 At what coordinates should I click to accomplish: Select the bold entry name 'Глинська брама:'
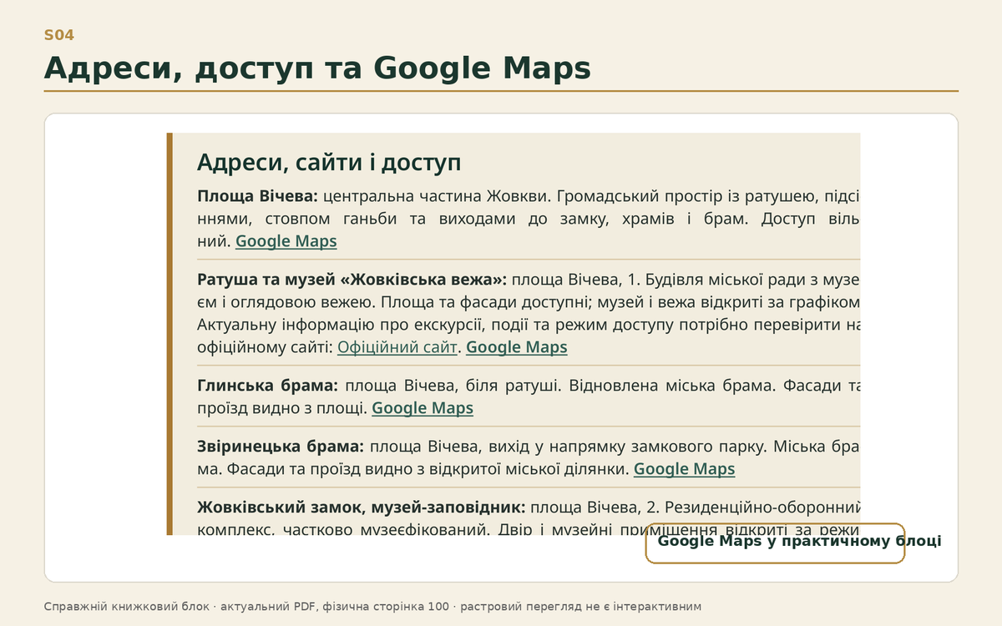point(268,386)
